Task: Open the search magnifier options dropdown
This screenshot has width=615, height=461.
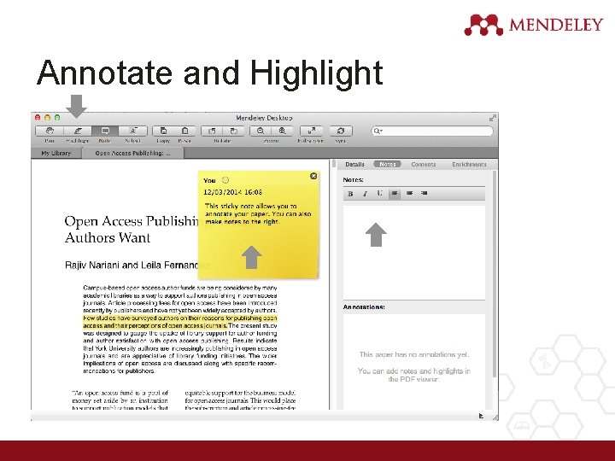Action: pos(378,131)
